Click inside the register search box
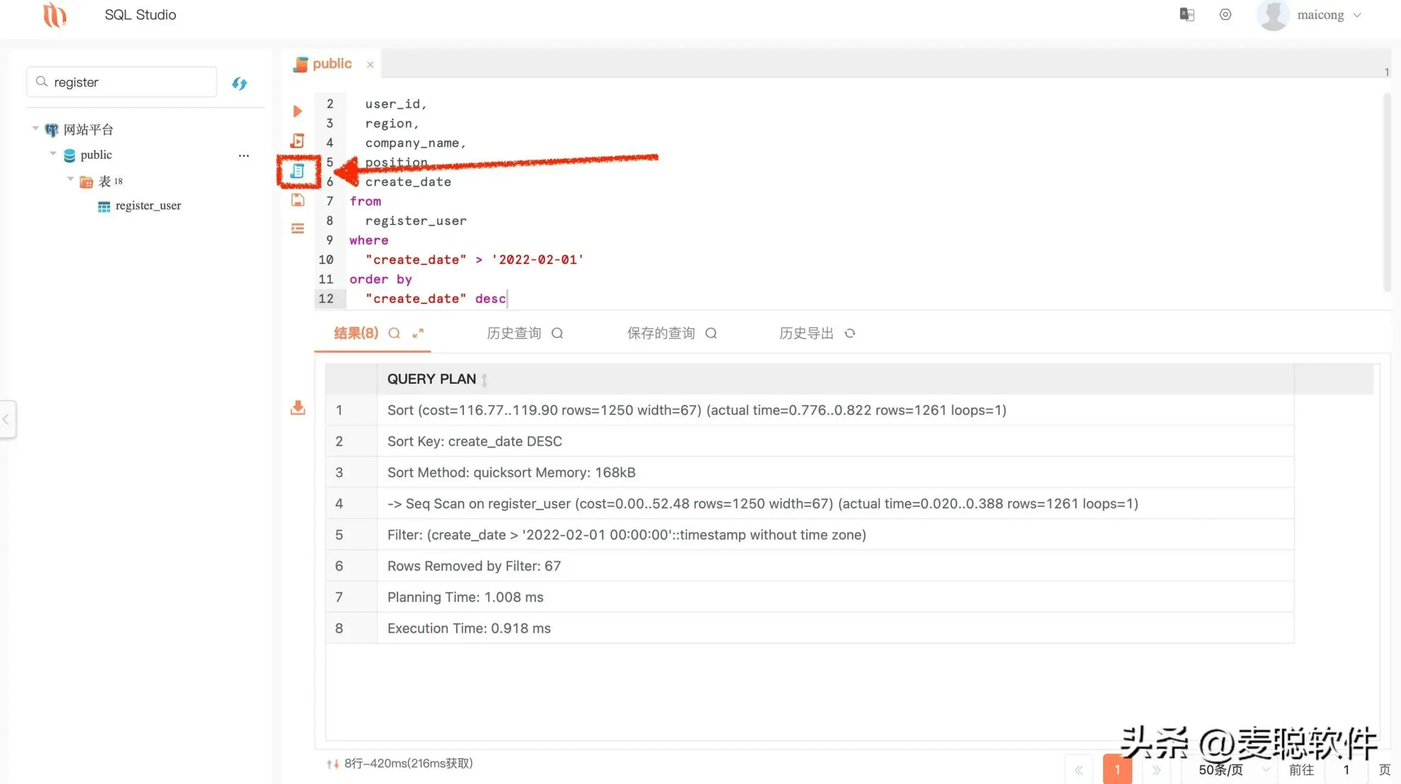The width and height of the screenshot is (1401, 784). (120, 82)
